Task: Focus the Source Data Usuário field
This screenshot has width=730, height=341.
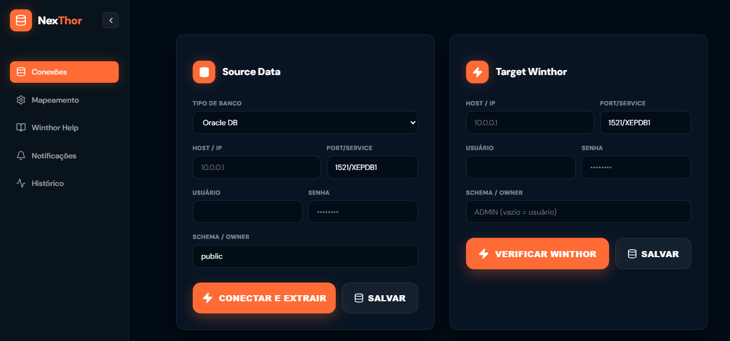Action: [x=247, y=212]
